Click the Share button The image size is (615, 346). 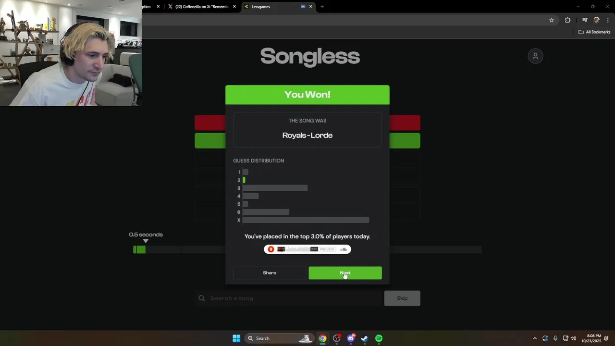[x=270, y=273]
